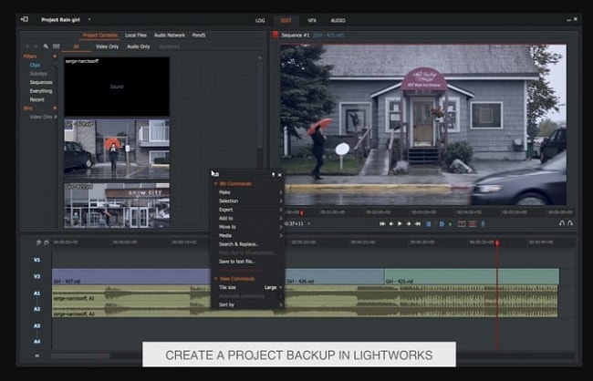Select Clips in the Filters list
593x381 pixels.
coord(35,65)
